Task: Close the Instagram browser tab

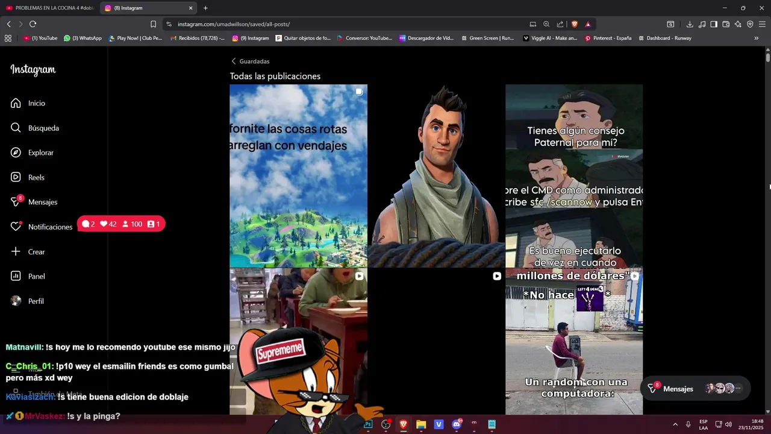Action: [x=191, y=8]
